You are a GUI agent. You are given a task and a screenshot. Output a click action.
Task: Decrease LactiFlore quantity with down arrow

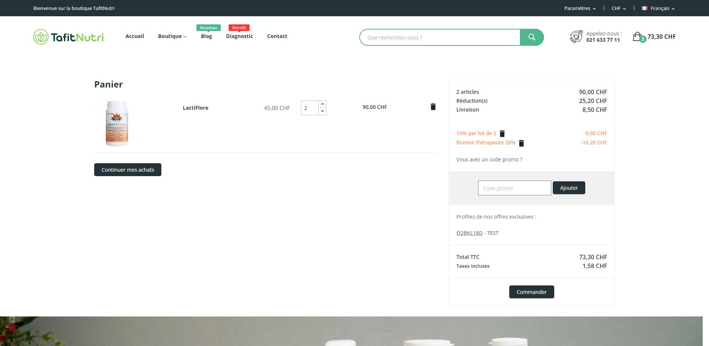pyautogui.click(x=322, y=111)
